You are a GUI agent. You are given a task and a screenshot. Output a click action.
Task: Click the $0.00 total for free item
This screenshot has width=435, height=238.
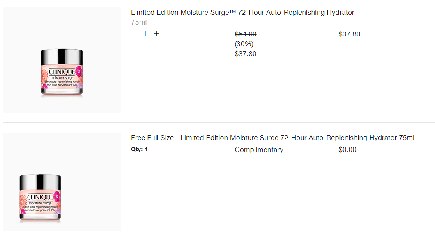click(348, 150)
